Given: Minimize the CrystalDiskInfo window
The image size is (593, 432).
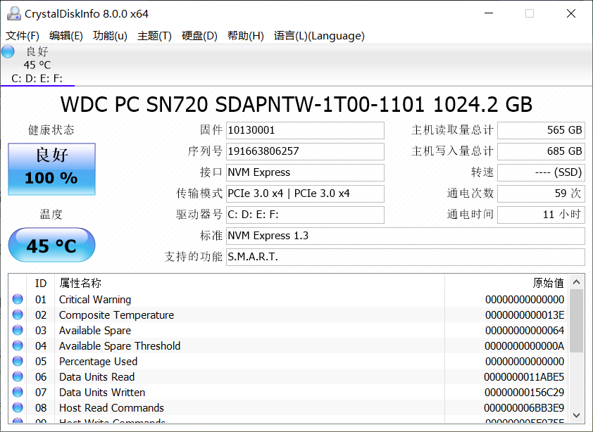Looking at the screenshot, I should pyautogui.click(x=489, y=13).
